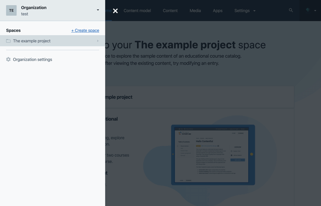
Task: Expand The example project row chevron
Action: (x=98, y=41)
